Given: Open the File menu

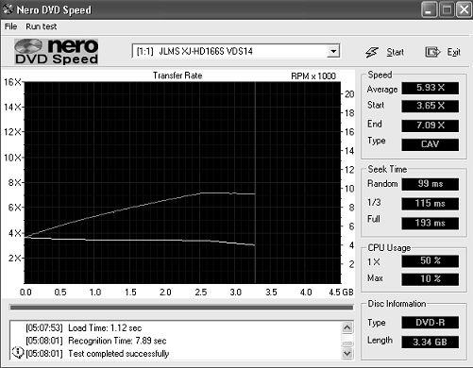Looking at the screenshot, I should [10, 26].
